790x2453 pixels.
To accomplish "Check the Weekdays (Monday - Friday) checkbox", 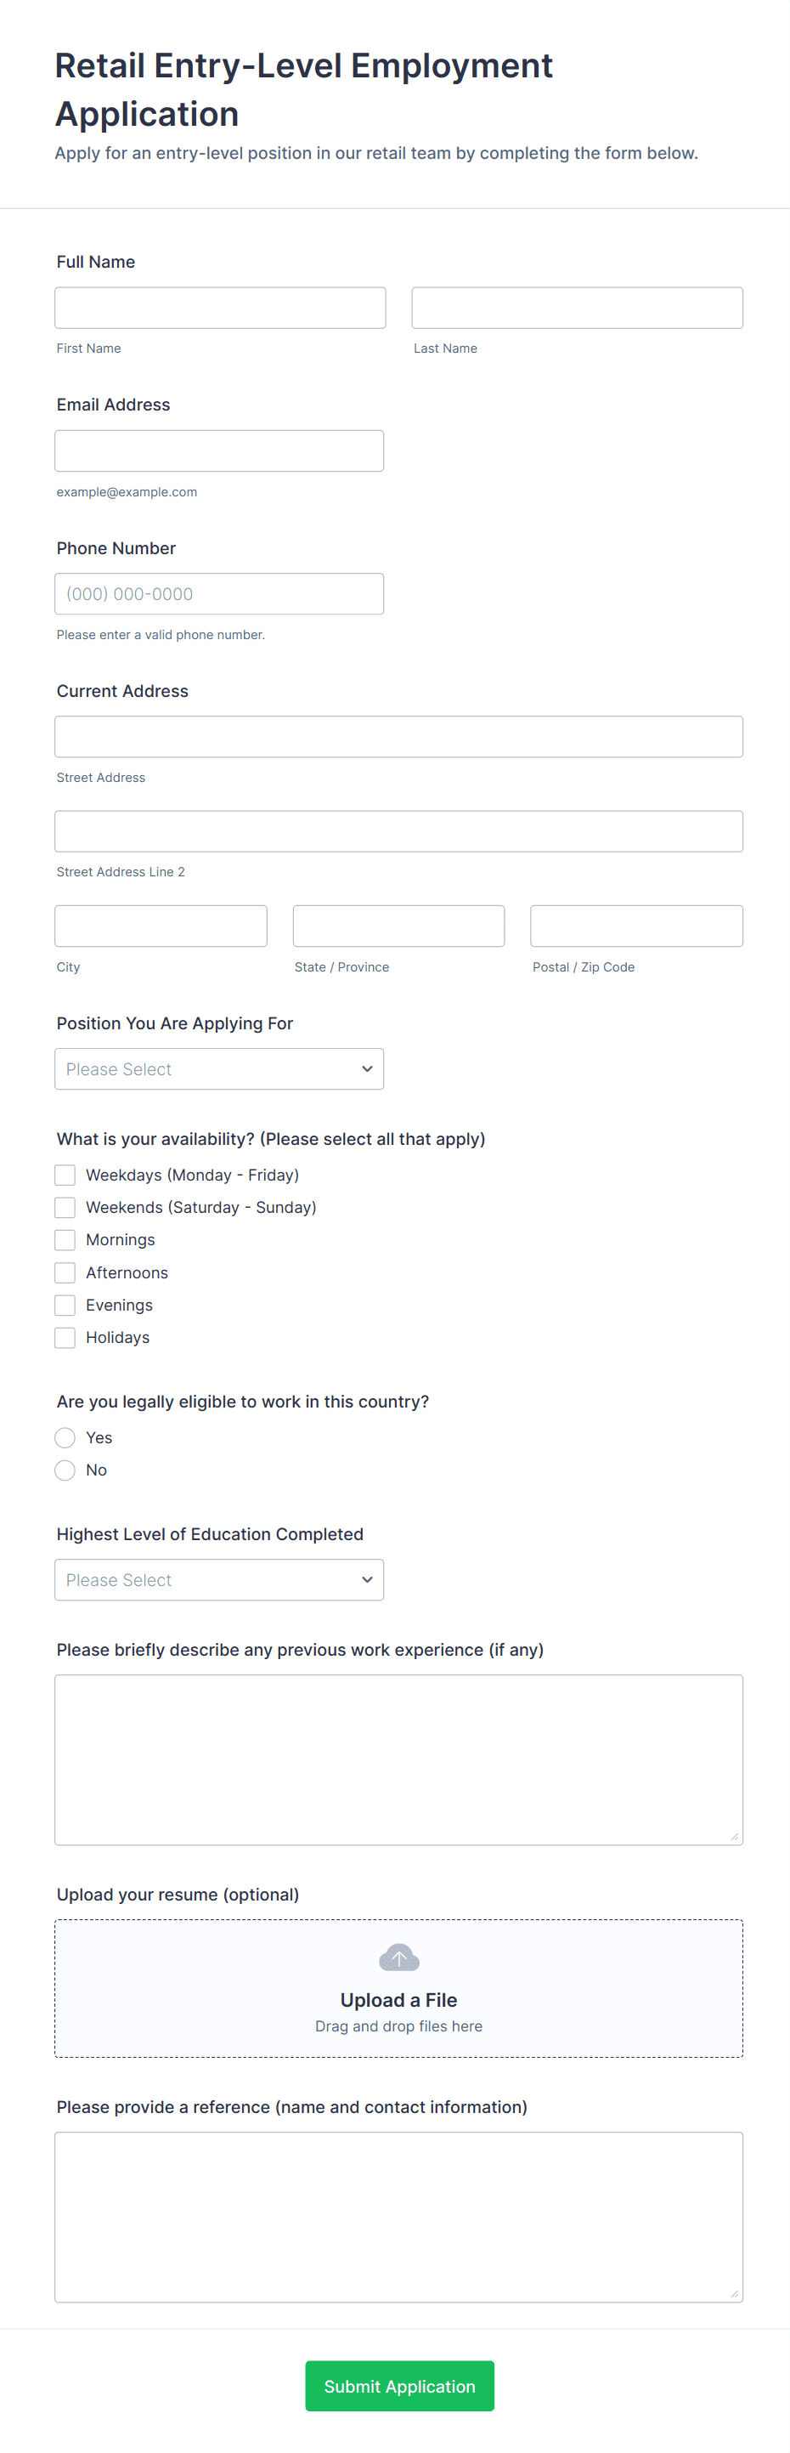I will (65, 1176).
